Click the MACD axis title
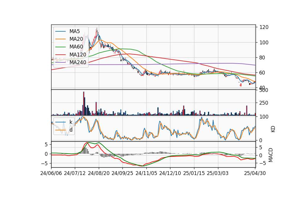 (271, 155)
